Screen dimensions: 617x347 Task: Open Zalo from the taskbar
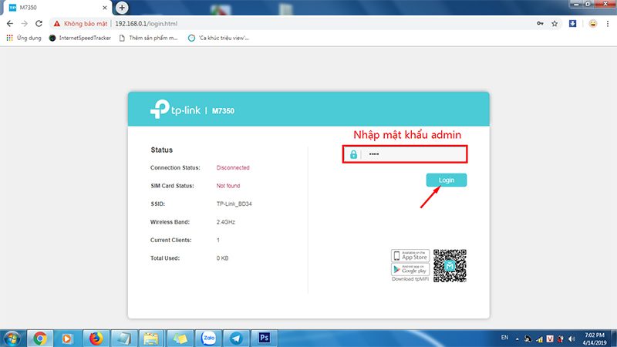pos(207,338)
